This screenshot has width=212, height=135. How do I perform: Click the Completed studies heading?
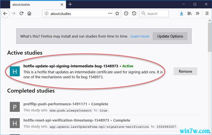pos(31,91)
